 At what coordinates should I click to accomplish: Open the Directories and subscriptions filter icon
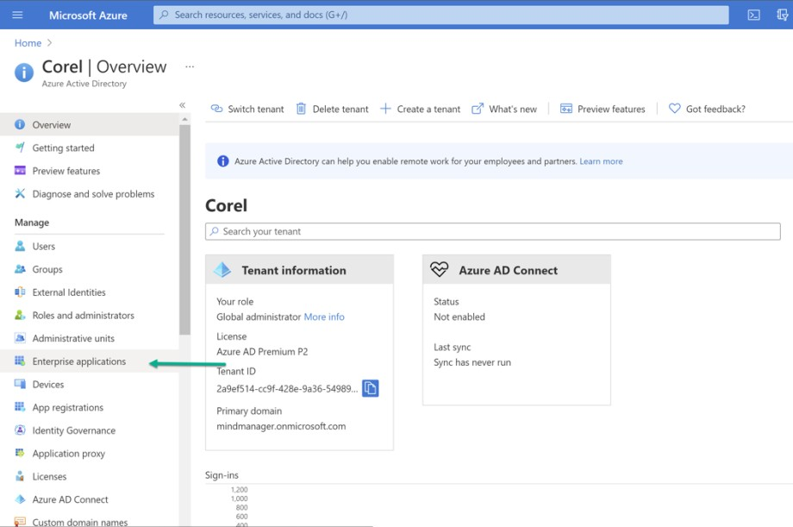tap(783, 15)
